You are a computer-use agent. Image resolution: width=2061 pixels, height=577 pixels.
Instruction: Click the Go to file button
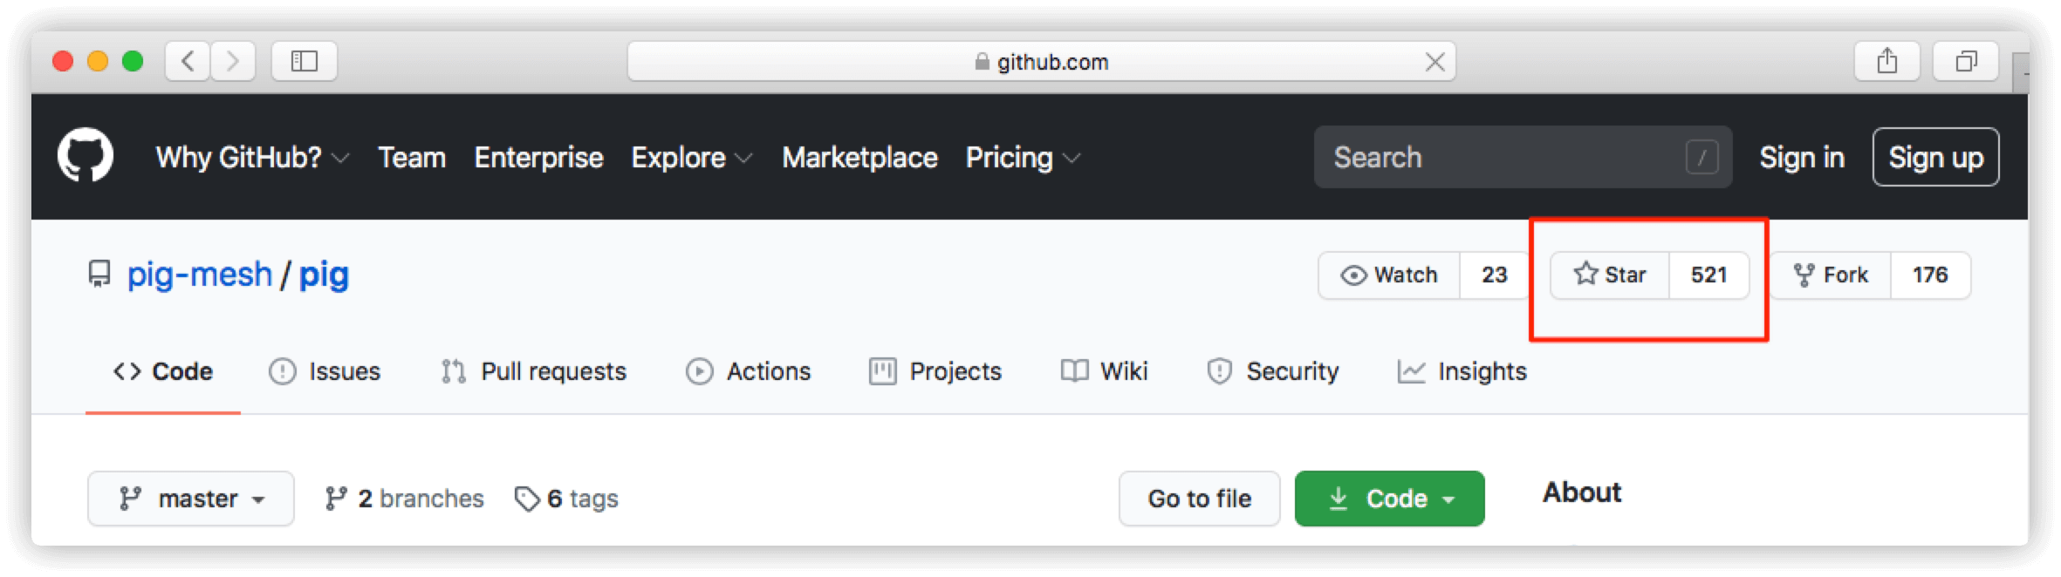pyautogui.click(x=1199, y=499)
